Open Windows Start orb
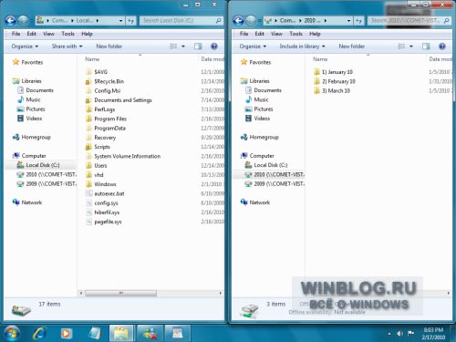 coord(12,333)
